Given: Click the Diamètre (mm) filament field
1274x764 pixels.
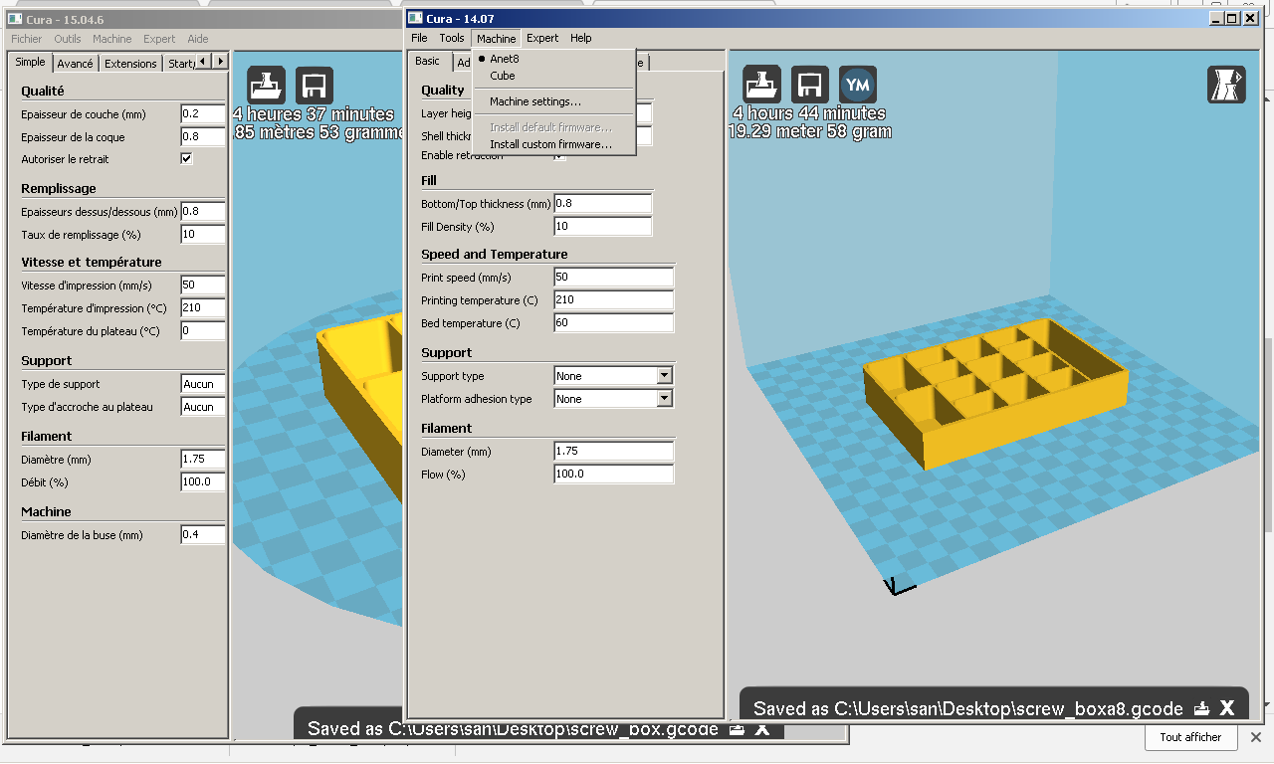Looking at the screenshot, I should pos(203,459).
